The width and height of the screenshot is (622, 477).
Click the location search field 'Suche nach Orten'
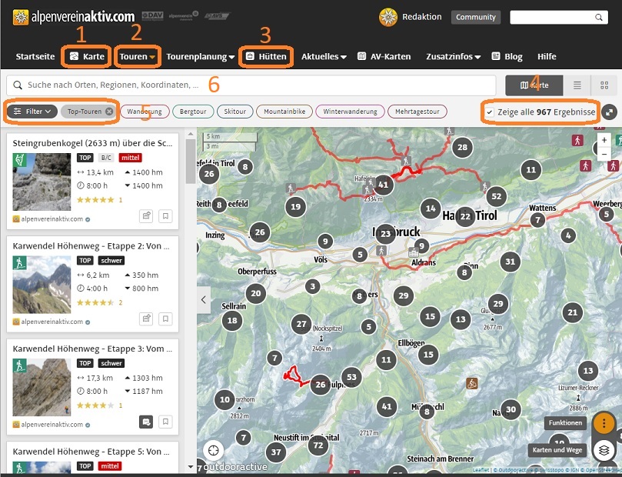click(x=251, y=85)
